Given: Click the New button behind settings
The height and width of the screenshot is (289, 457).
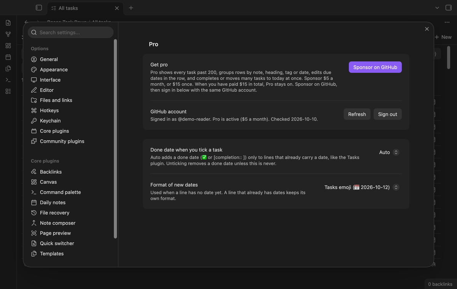Looking at the screenshot, I should click(443, 37).
